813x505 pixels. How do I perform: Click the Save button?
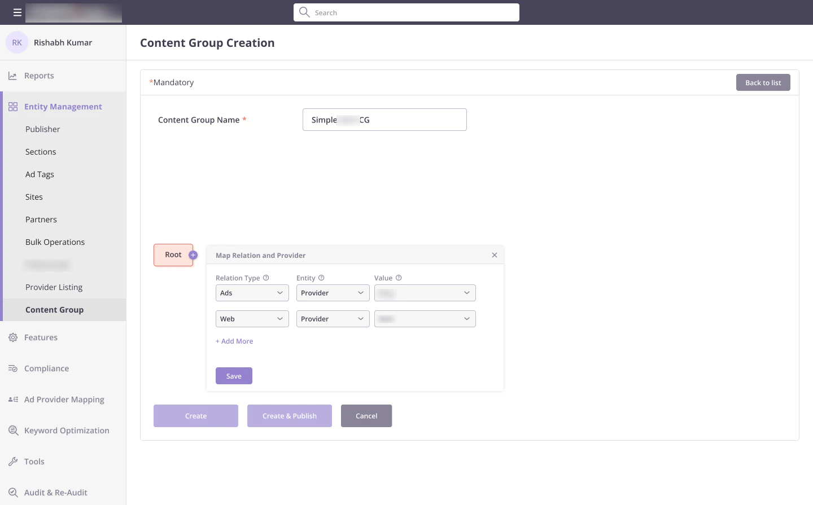click(x=234, y=376)
